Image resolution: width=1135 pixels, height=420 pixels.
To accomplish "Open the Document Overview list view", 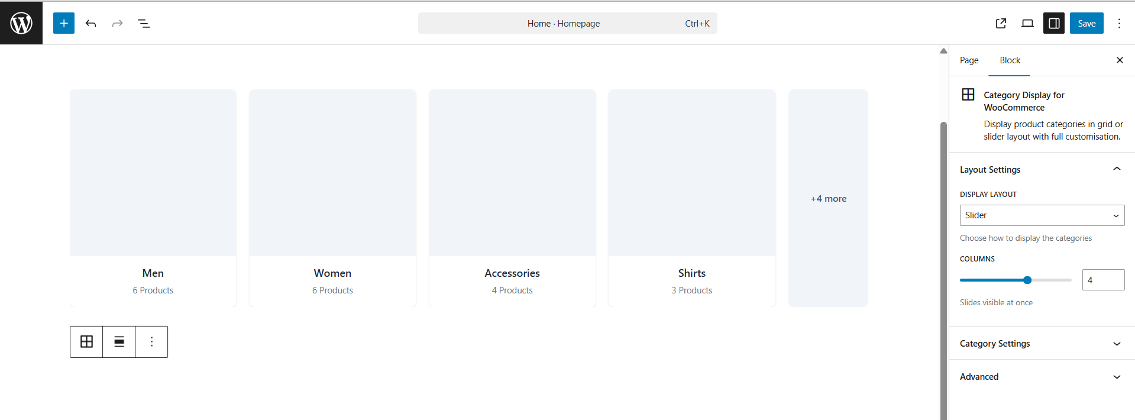I will click(x=144, y=23).
